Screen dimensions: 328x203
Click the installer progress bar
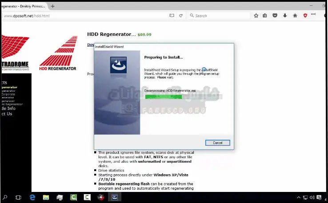(x=183, y=96)
